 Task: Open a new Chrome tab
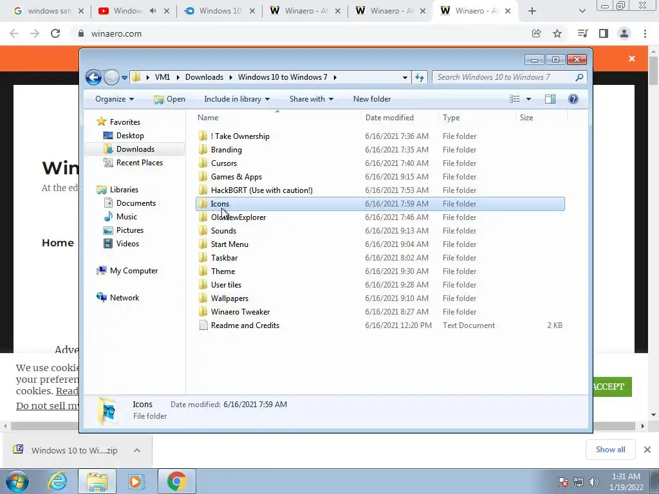point(532,12)
